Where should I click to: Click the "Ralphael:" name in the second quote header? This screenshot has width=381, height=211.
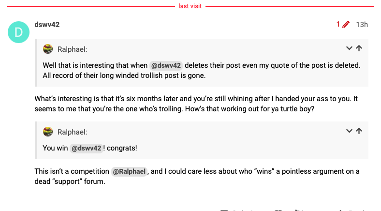tap(72, 132)
